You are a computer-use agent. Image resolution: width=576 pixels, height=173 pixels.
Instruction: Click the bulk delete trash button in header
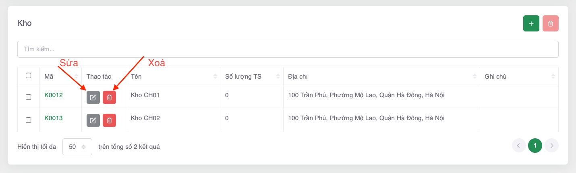point(551,23)
